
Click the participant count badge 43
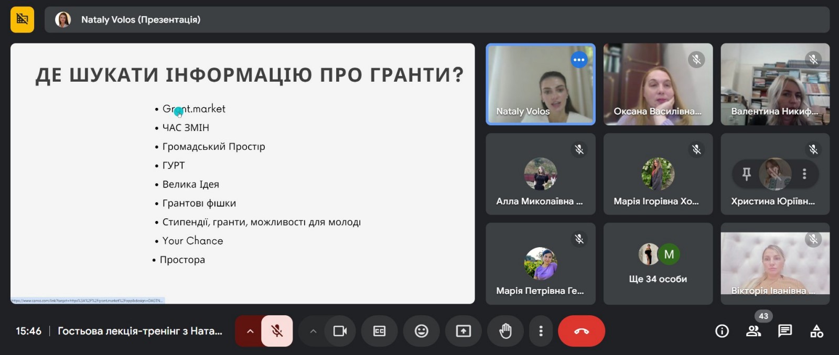[763, 316]
